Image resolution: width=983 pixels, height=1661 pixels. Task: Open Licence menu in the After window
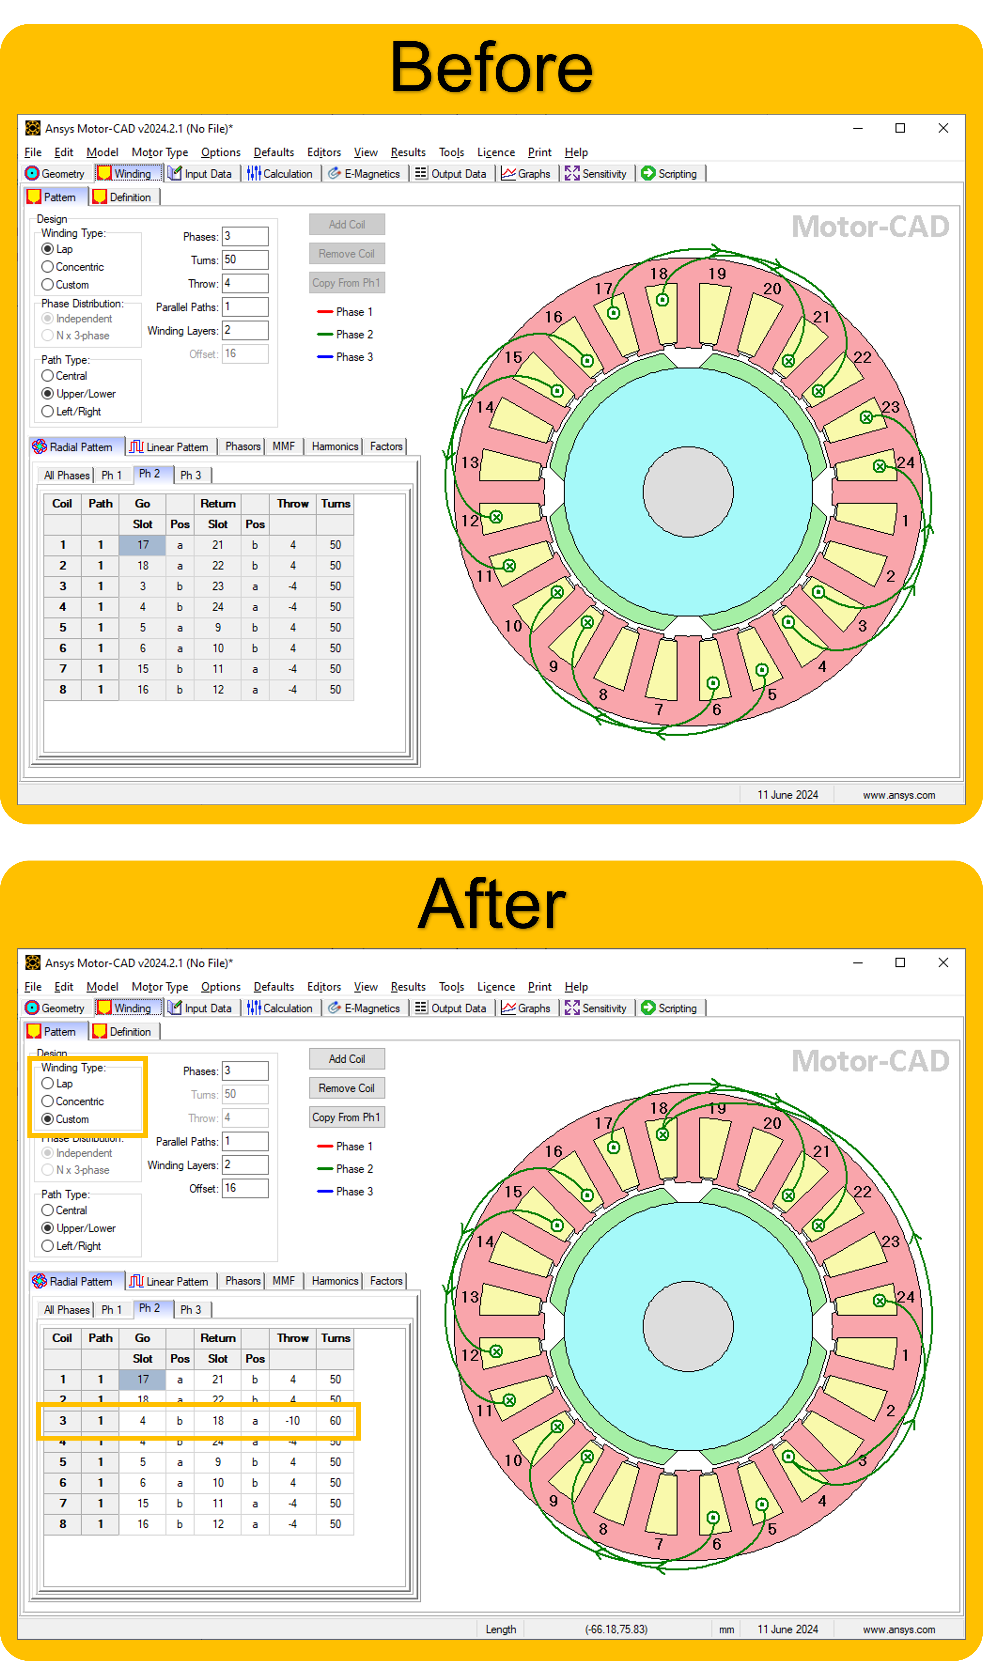pos(496,987)
